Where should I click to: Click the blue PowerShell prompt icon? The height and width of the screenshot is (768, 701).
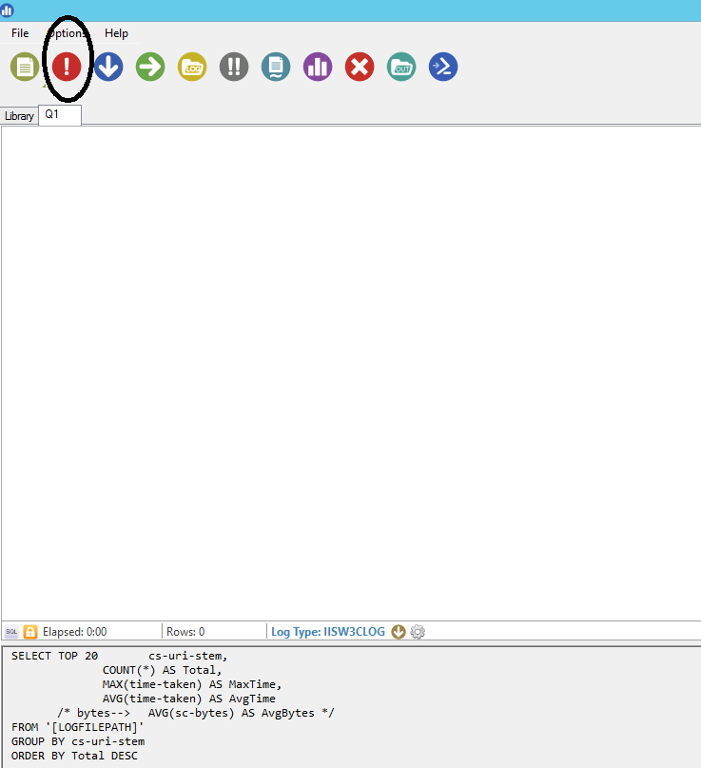coord(443,67)
